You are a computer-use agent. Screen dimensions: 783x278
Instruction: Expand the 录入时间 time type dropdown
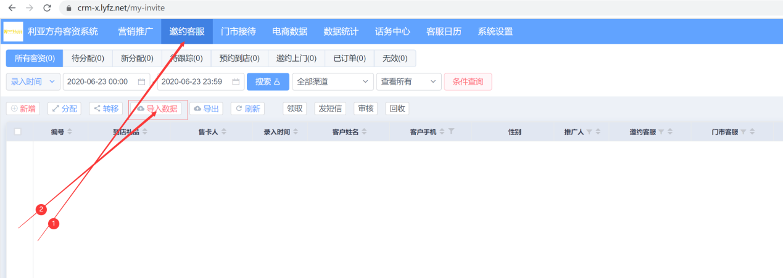coord(33,81)
